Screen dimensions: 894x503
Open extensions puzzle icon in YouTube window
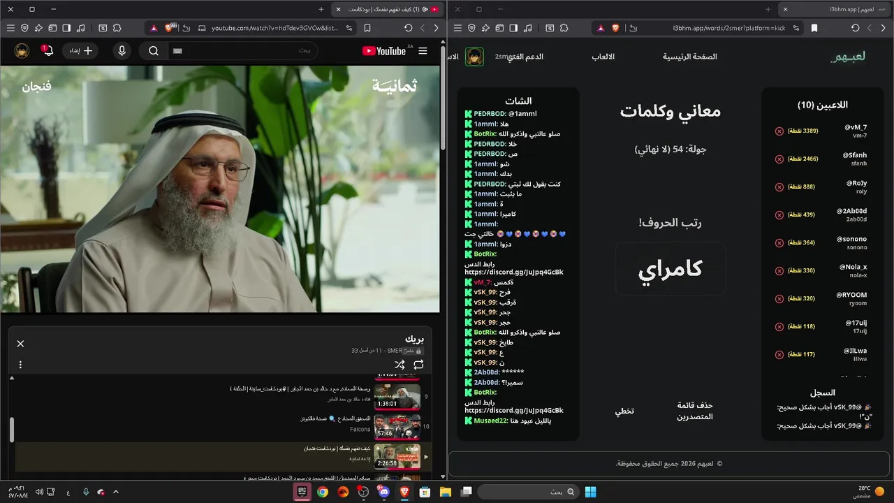tap(117, 28)
